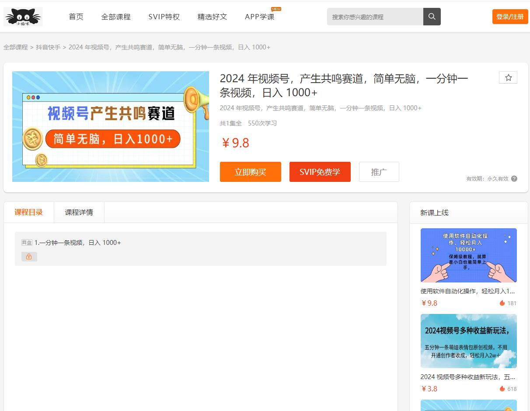Screen dimensions: 530x411
Task: Open the 全部课程 nav item
Action: pos(116,17)
